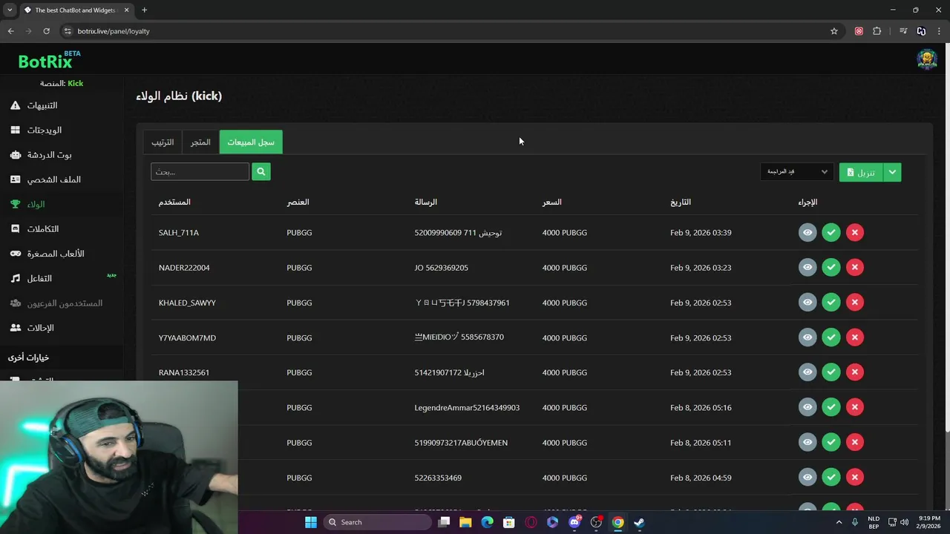Sort by المستخدم column header
The image size is (950, 534).
coord(174,202)
